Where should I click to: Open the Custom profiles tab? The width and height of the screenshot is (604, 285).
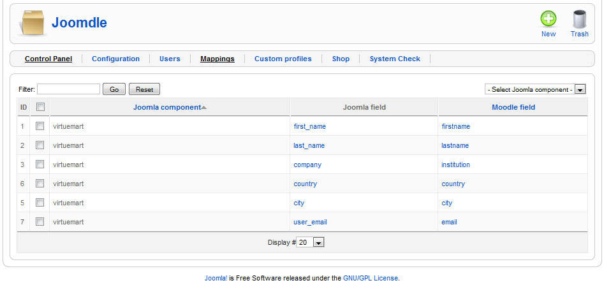tap(283, 59)
